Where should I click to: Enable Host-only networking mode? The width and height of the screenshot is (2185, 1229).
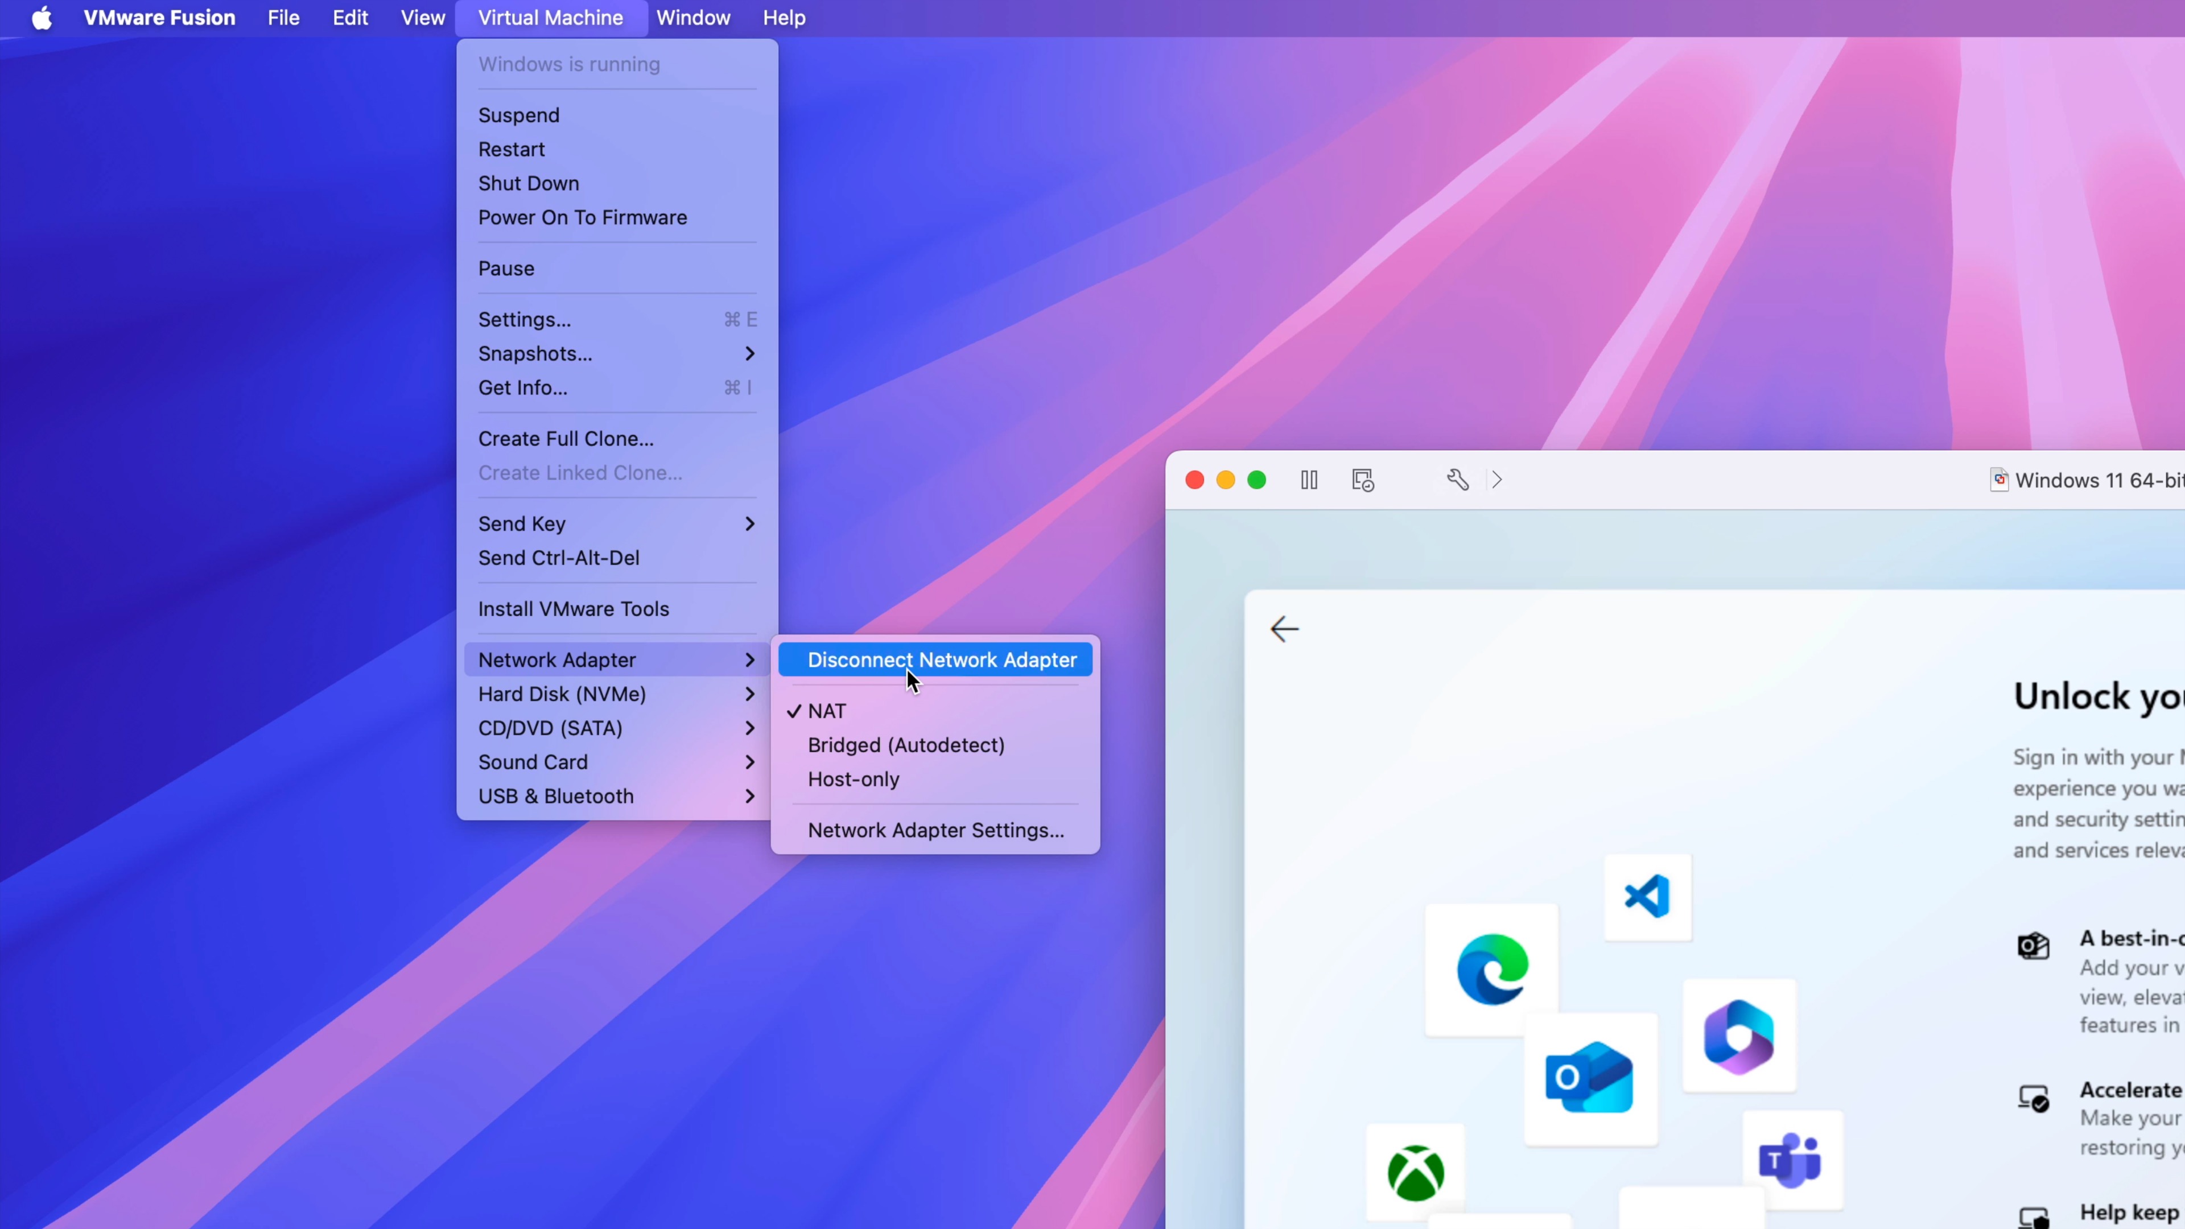[854, 778]
